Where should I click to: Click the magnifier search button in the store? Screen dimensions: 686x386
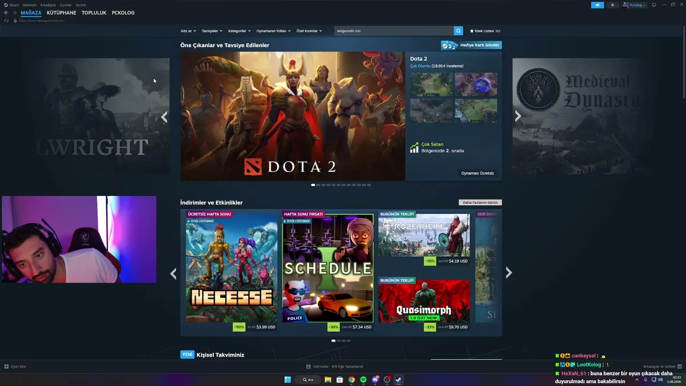pos(458,31)
